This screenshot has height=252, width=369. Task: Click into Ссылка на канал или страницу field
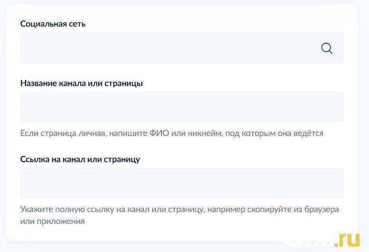coord(181,183)
